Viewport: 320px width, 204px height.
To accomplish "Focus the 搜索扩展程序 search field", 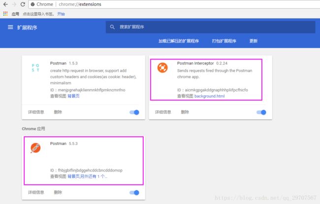I will tap(210, 27).
